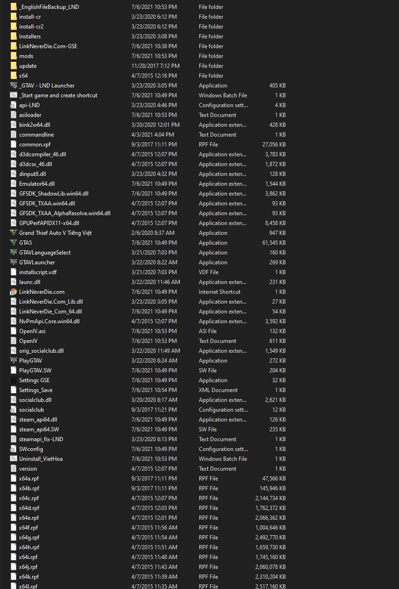
Task: Click the common.rpf file entry
Action: tap(14, 144)
